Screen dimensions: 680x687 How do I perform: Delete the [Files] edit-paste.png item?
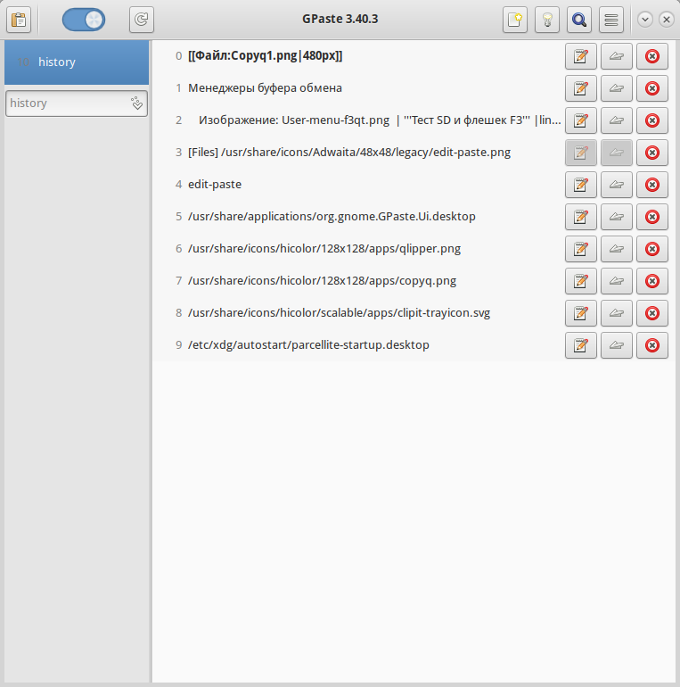pos(652,153)
